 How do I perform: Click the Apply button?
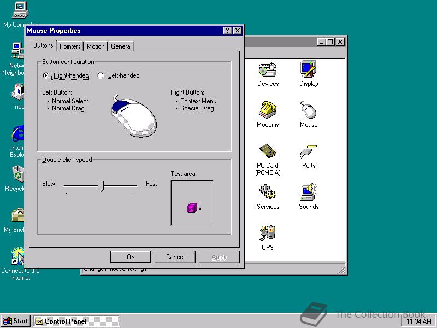(219, 257)
